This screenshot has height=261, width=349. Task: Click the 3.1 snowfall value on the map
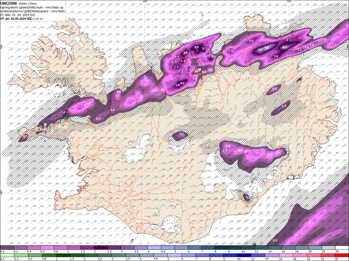click(204, 48)
